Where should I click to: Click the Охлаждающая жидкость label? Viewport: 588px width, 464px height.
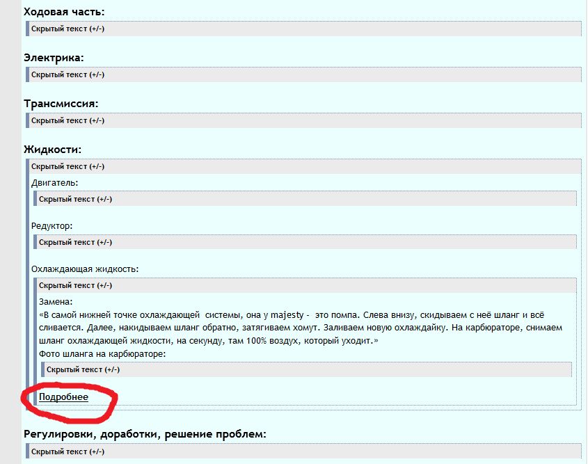(x=85, y=269)
